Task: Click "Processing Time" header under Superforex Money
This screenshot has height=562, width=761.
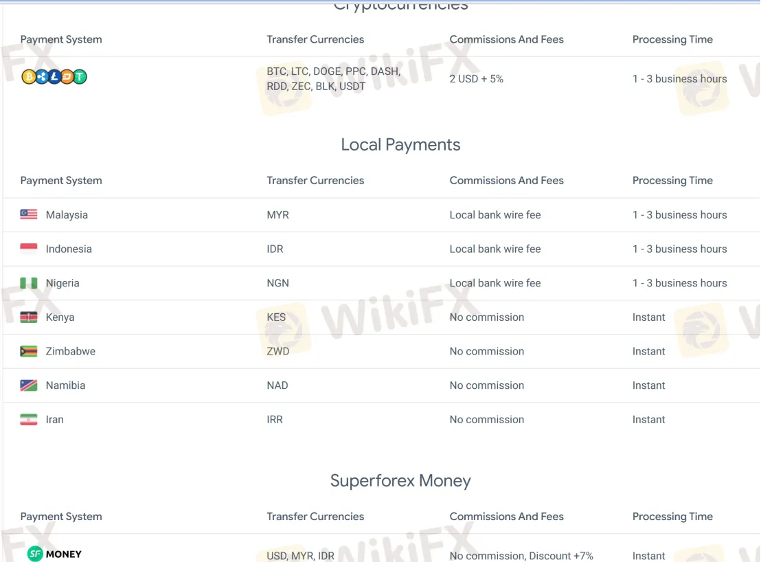Action: [x=672, y=517]
